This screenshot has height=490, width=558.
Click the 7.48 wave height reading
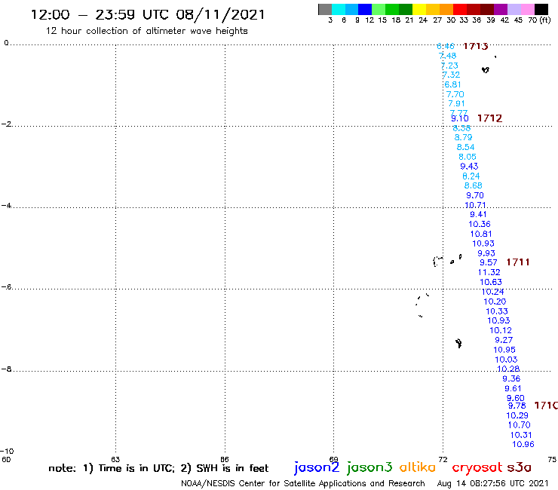pos(447,56)
